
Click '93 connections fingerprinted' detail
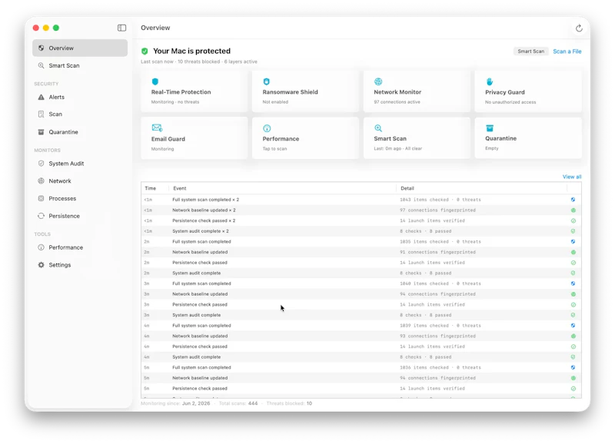click(x=437, y=336)
